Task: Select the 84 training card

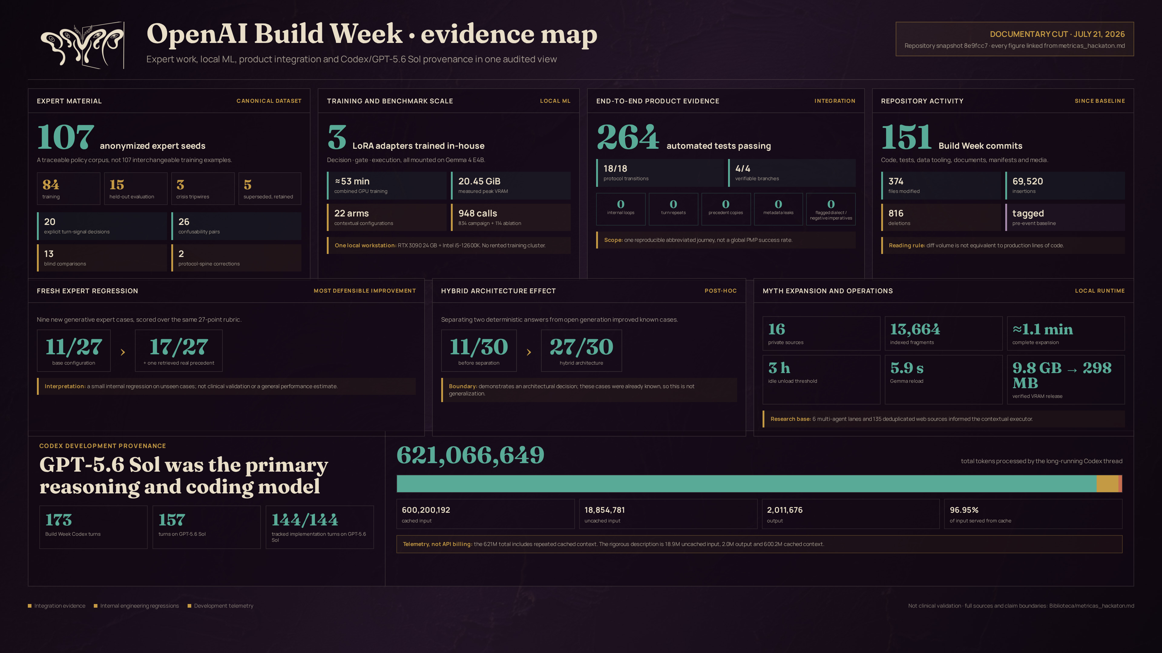Action: [x=69, y=188]
